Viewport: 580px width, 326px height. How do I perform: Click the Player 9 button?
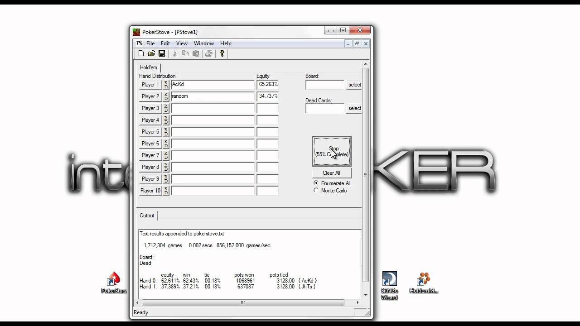[150, 179]
